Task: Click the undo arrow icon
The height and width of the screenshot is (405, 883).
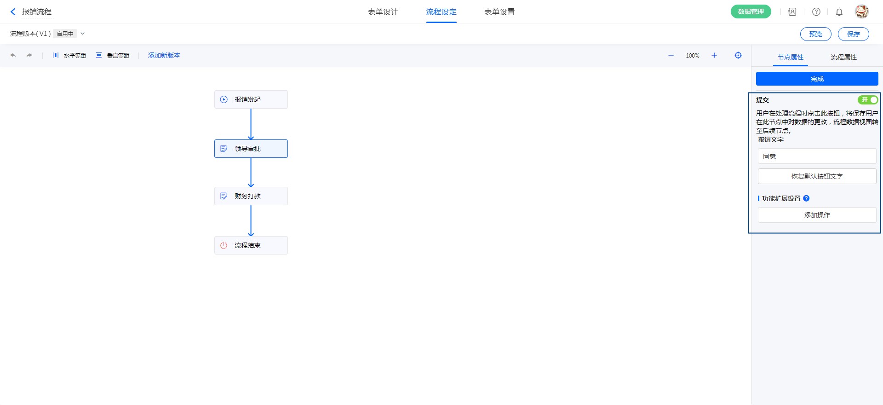Action: [13, 55]
